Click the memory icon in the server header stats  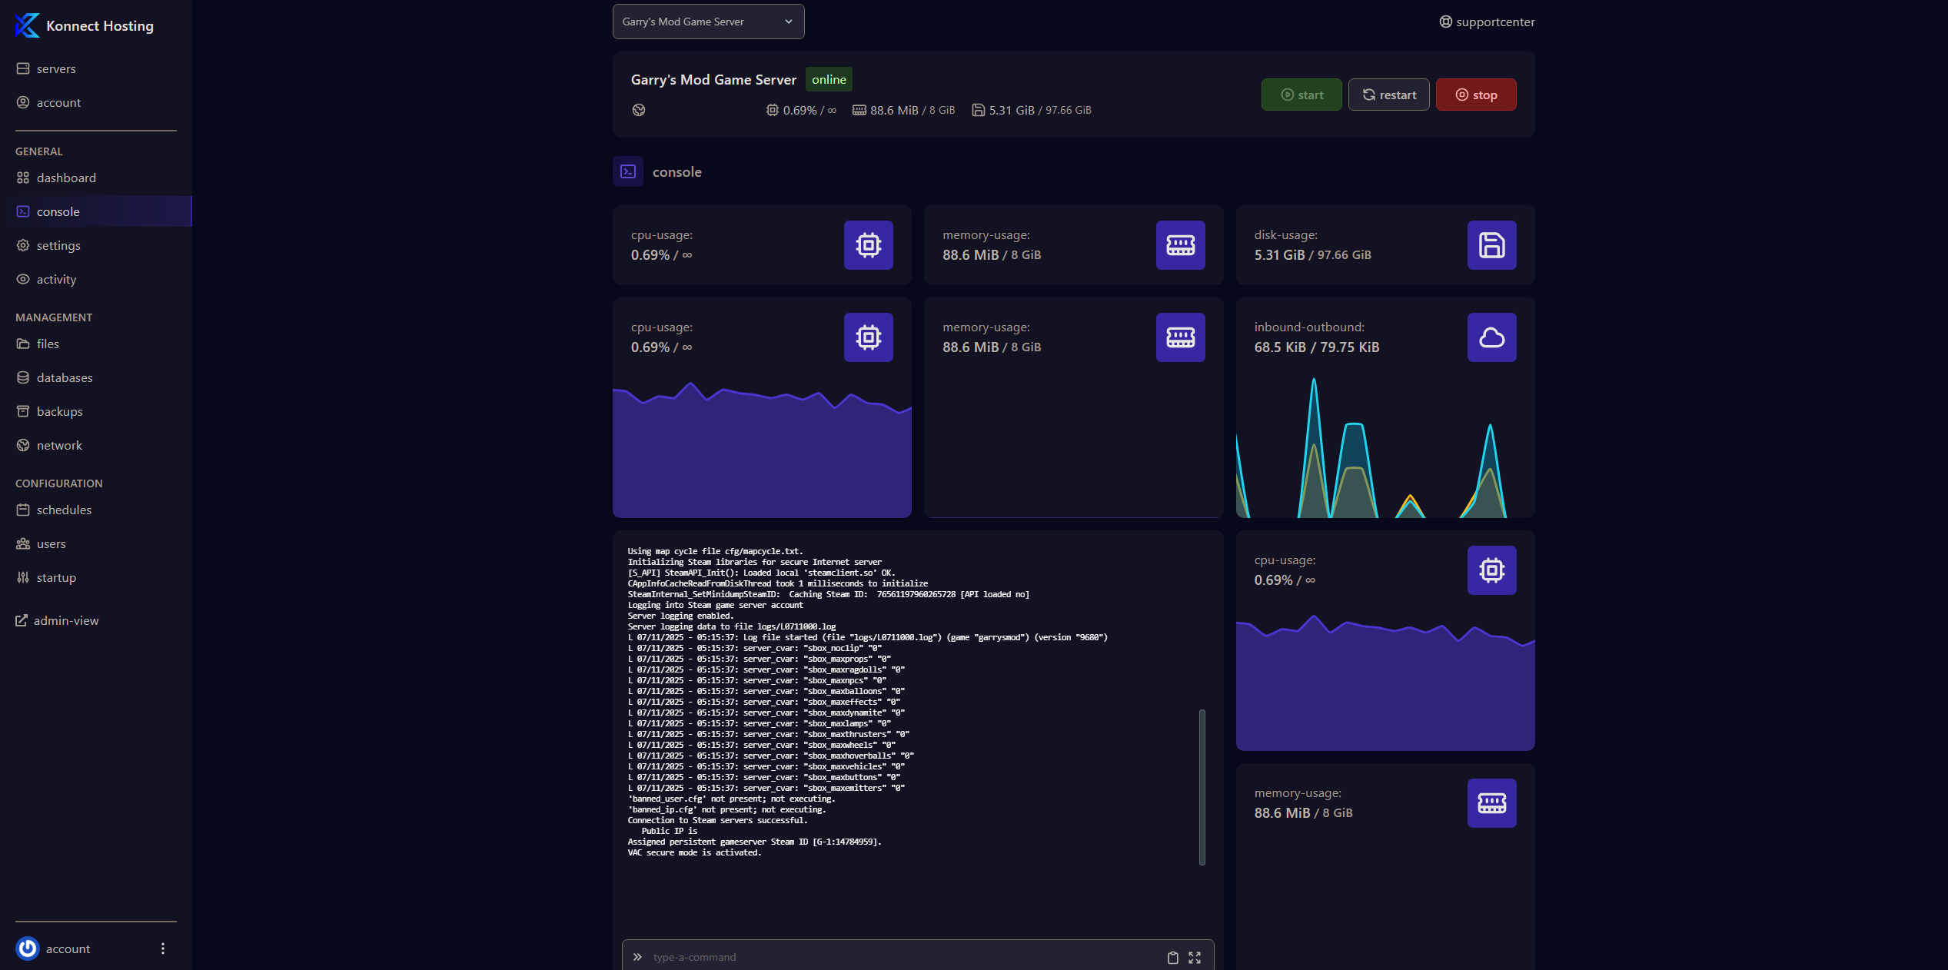tap(859, 110)
